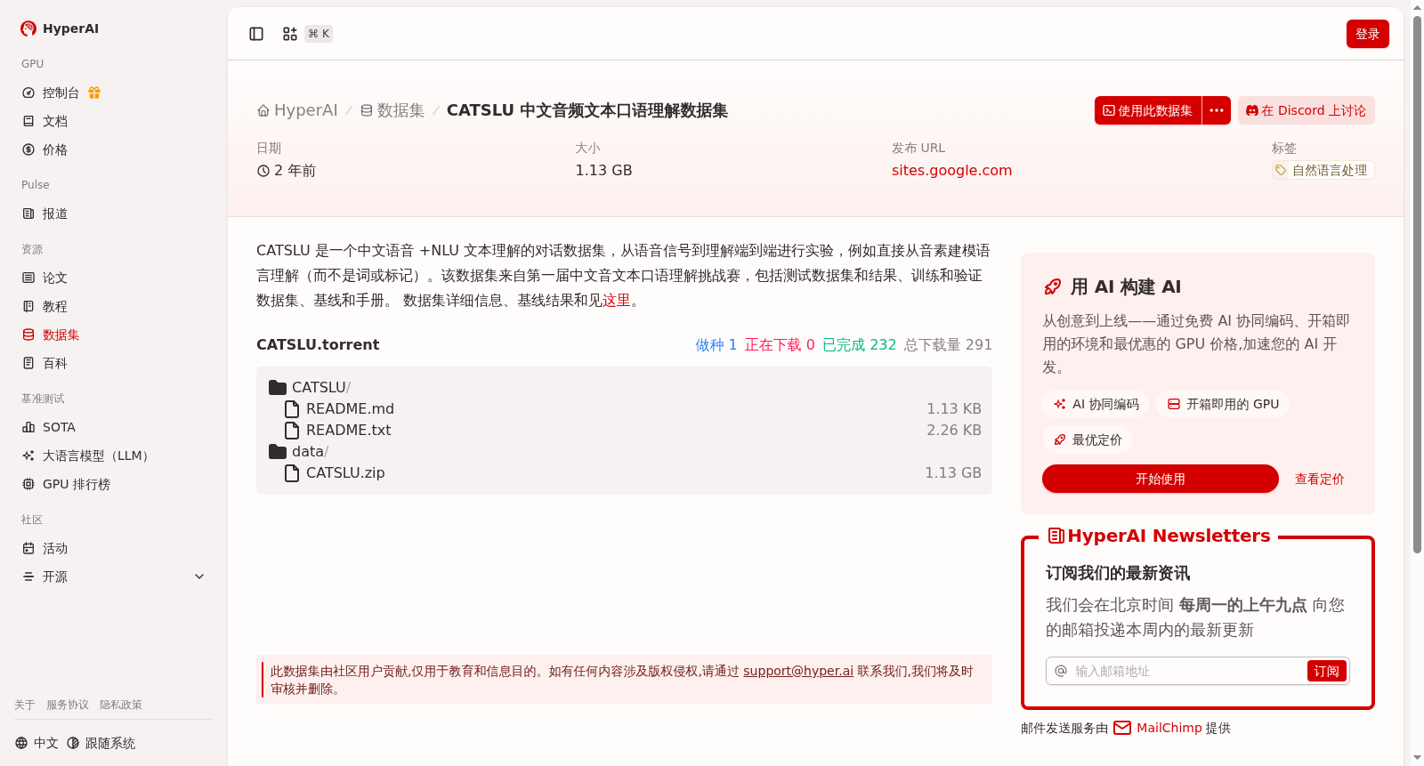Open 服务协议 footer link

(68, 705)
